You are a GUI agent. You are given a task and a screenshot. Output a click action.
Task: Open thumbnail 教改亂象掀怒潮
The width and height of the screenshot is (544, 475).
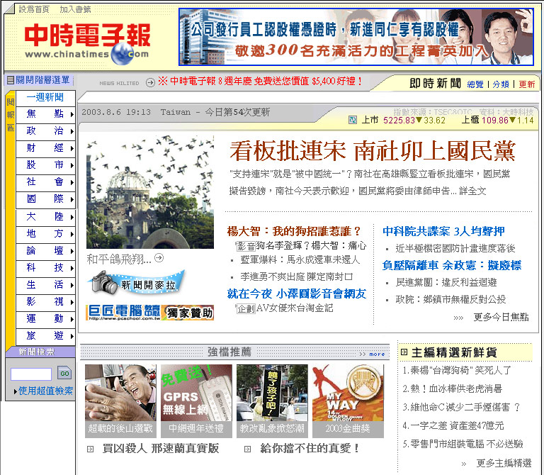(272, 401)
